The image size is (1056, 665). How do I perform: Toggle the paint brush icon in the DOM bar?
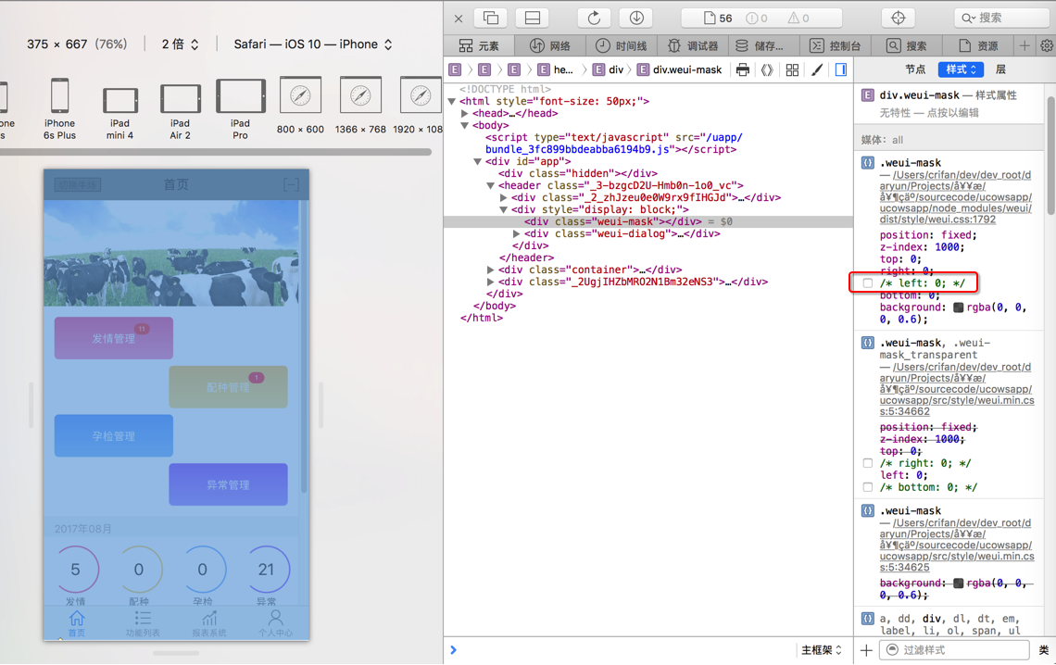pos(816,69)
